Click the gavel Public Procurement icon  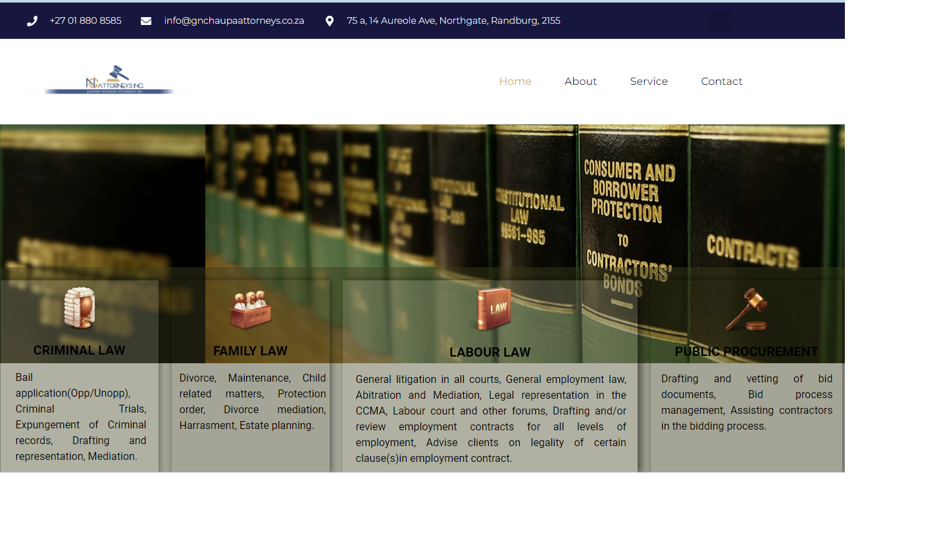click(747, 309)
